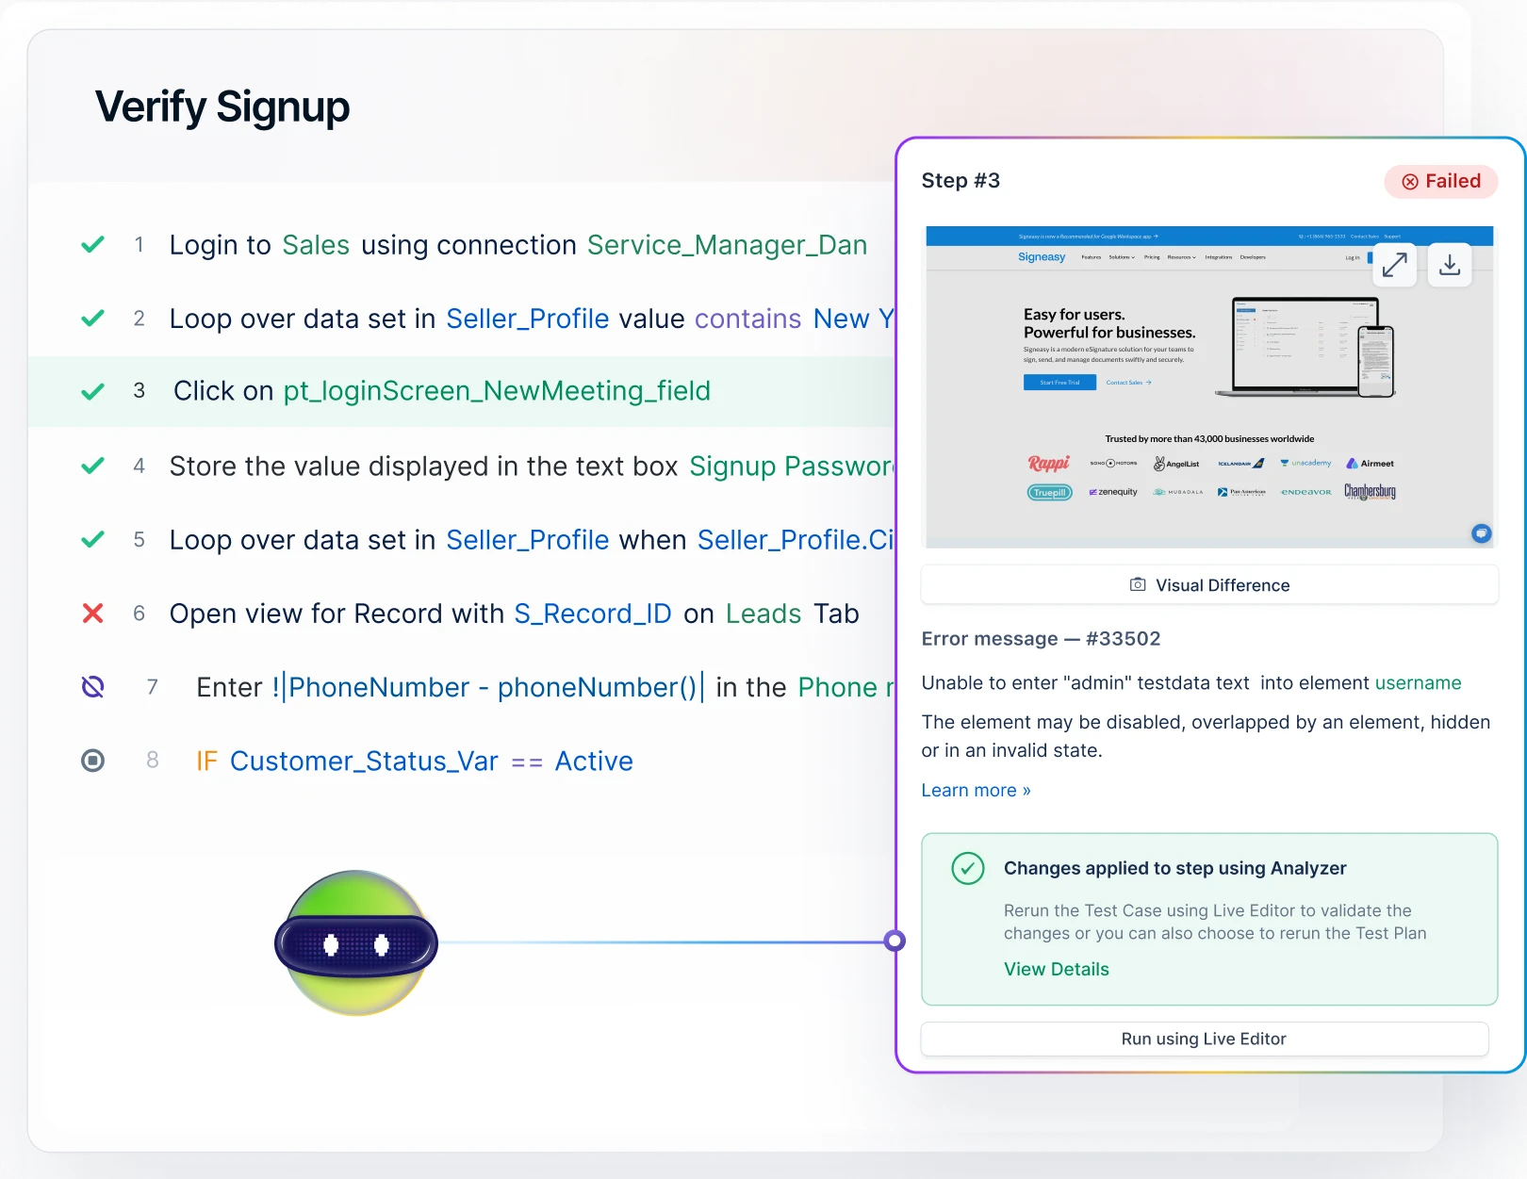Click the robot assistant avatar
Image resolution: width=1527 pixels, height=1179 pixels.
356,942
